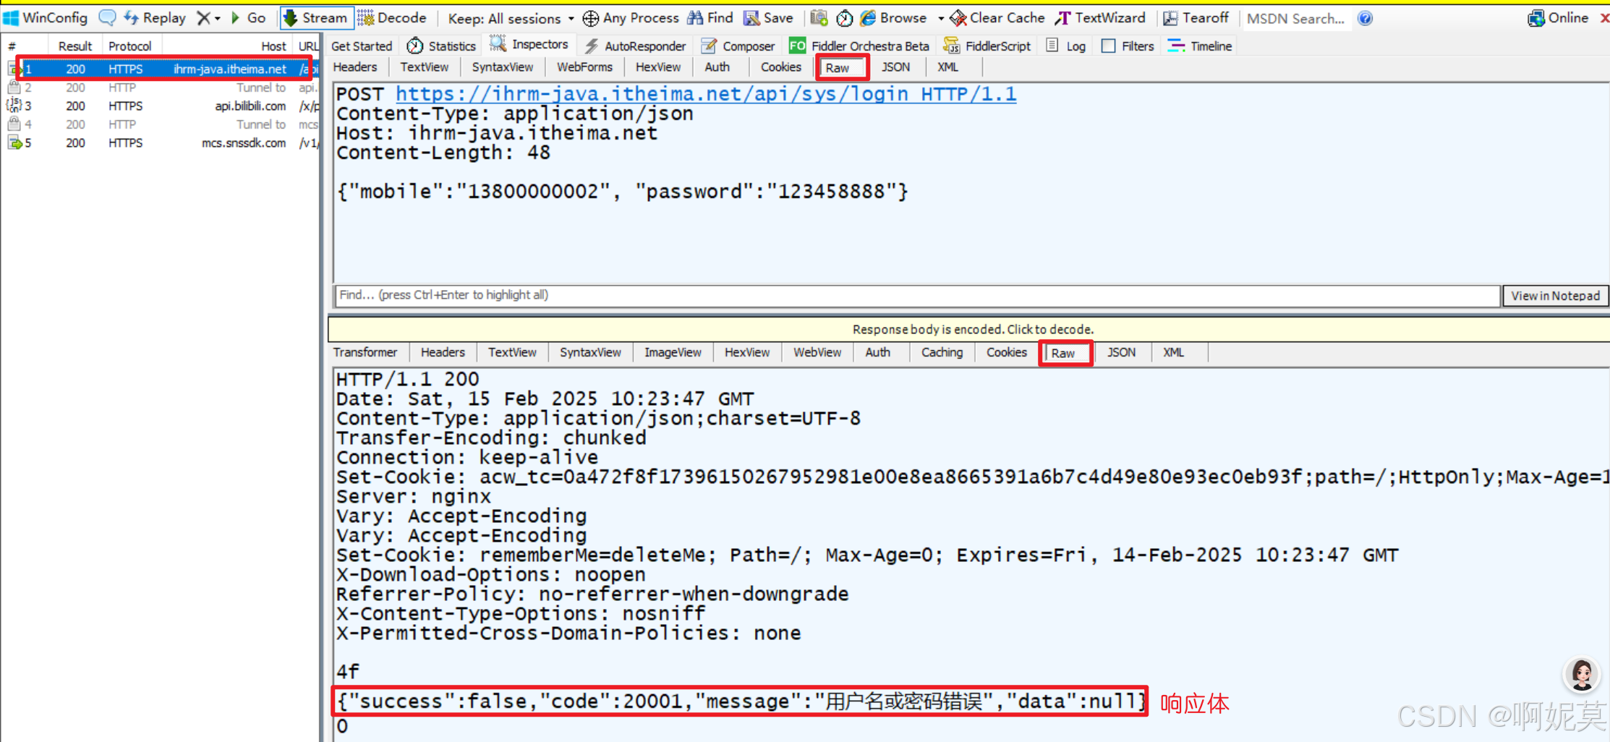Viewport: 1610px width, 742px height.
Task: Select request Headers inspector tab
Action: 355,67
